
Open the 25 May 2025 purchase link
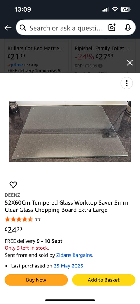(x=69, y=266)
